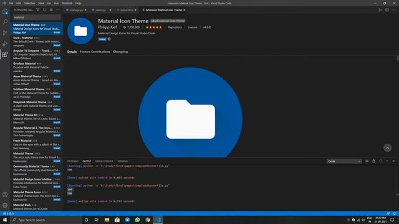This screenshot has width=399, height=224.
Task: Show the Changelog tab
Action: coord(120,52)
